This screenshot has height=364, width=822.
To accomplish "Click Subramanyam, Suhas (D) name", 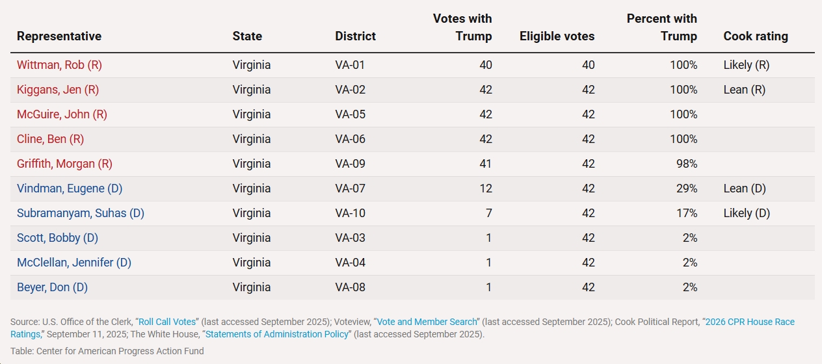I will point(80,213).
